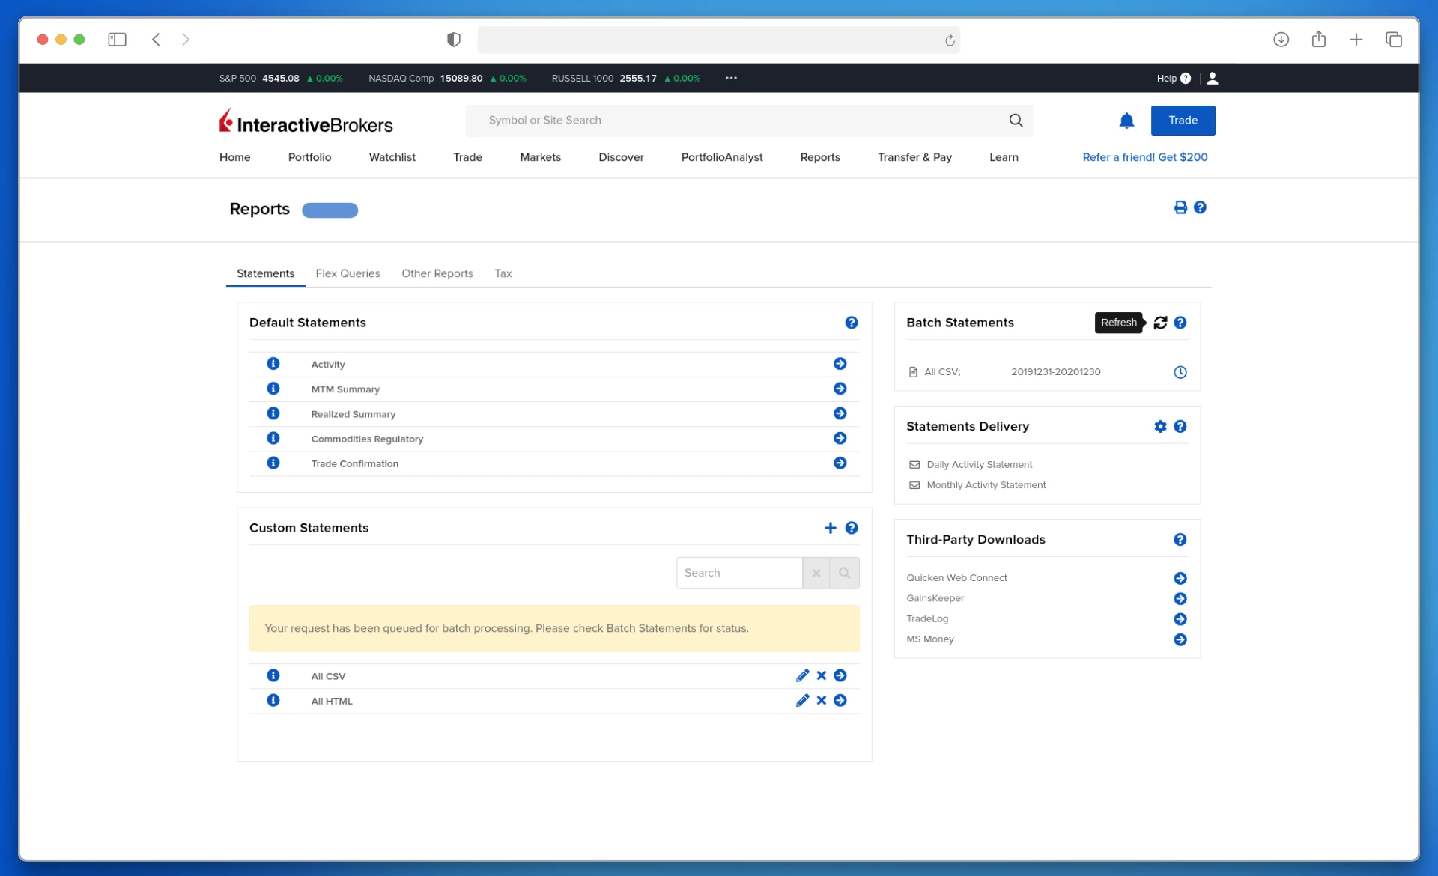Add a new custom statement
Screen dimensions: 1438x876
830,528
